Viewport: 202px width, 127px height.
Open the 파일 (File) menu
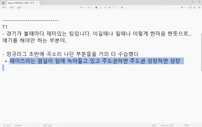point(4,7)
